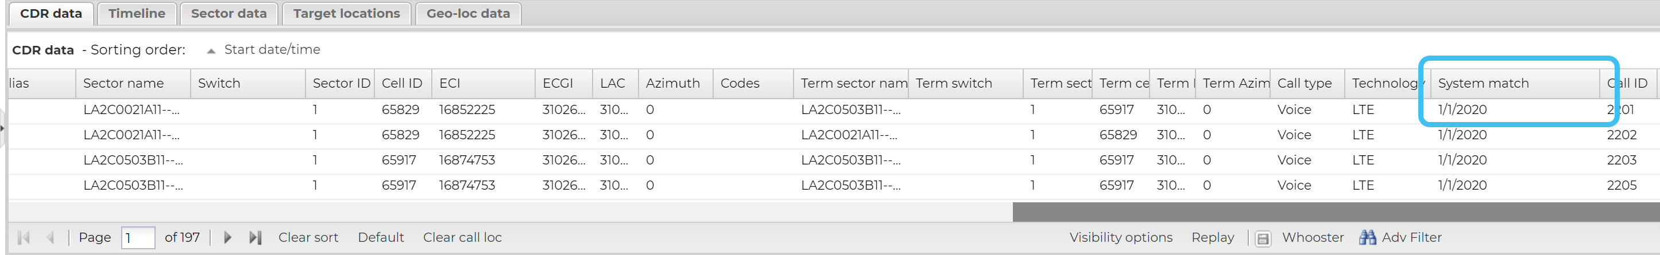Open Adv Filter binoculars icon

click(1367, 238)
